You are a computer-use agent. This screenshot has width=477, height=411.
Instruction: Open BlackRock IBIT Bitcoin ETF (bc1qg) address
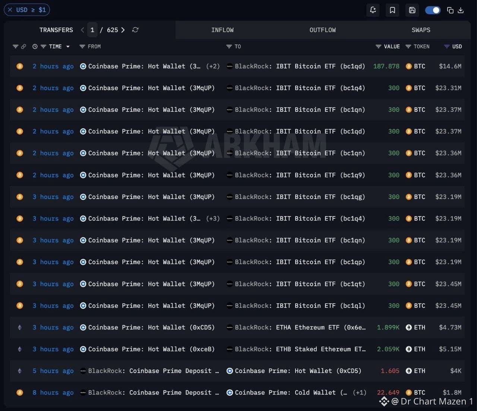tap(300, 197)
